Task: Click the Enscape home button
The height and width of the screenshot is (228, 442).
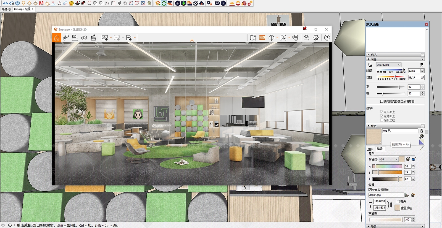Action: 57,38
